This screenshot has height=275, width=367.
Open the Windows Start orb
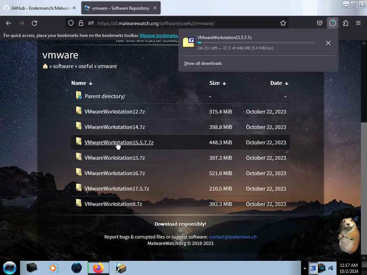[10, 268]
